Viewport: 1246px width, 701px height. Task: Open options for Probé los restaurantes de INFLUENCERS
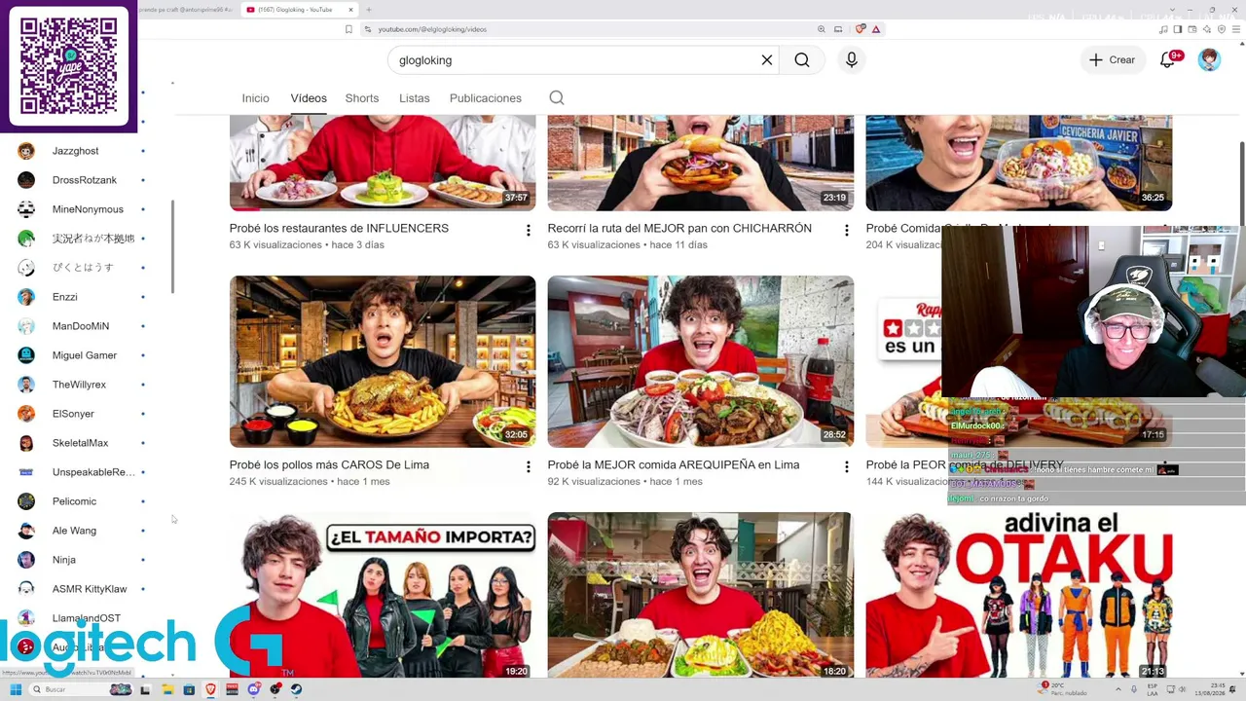coord(529,231)
